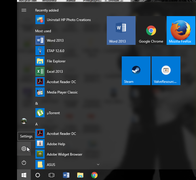The width and height of the screenshot is (196, 180).
Task: Open Google Chrome from the taskbar
Action: tap(94, 175)
